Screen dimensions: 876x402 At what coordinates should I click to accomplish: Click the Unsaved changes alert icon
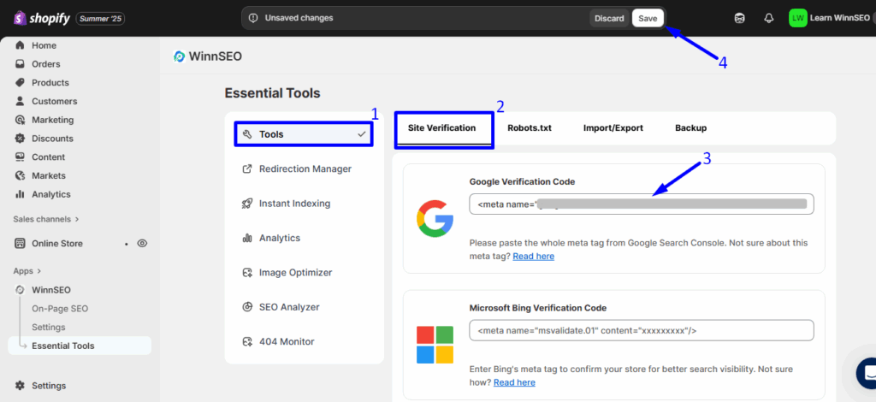(x=253, y=18)
